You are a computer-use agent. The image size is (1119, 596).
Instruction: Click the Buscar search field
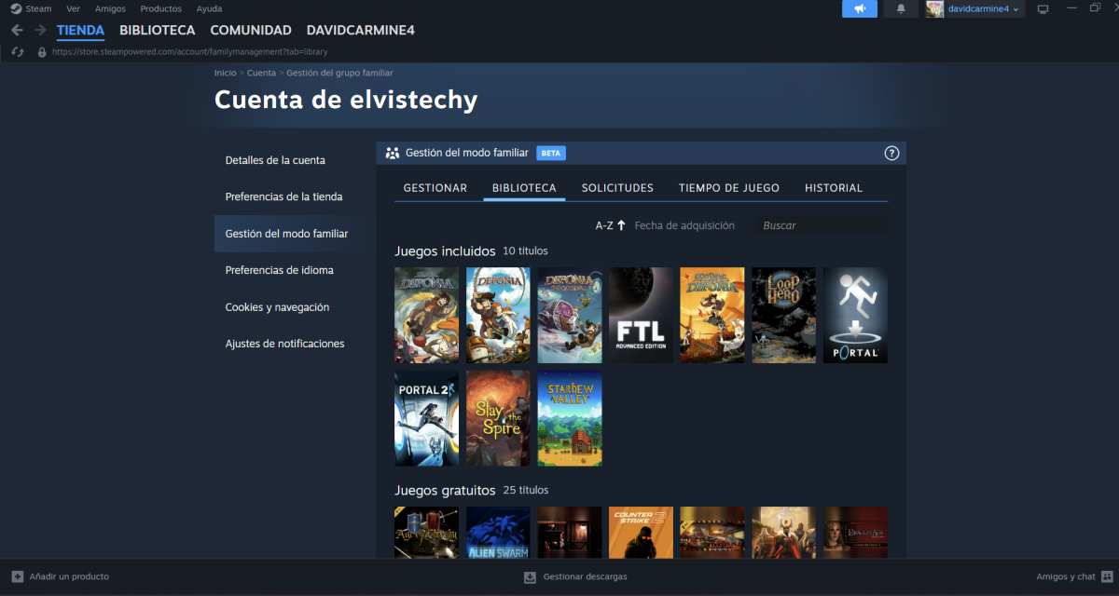pyautogui.click(x=821, y=224)
